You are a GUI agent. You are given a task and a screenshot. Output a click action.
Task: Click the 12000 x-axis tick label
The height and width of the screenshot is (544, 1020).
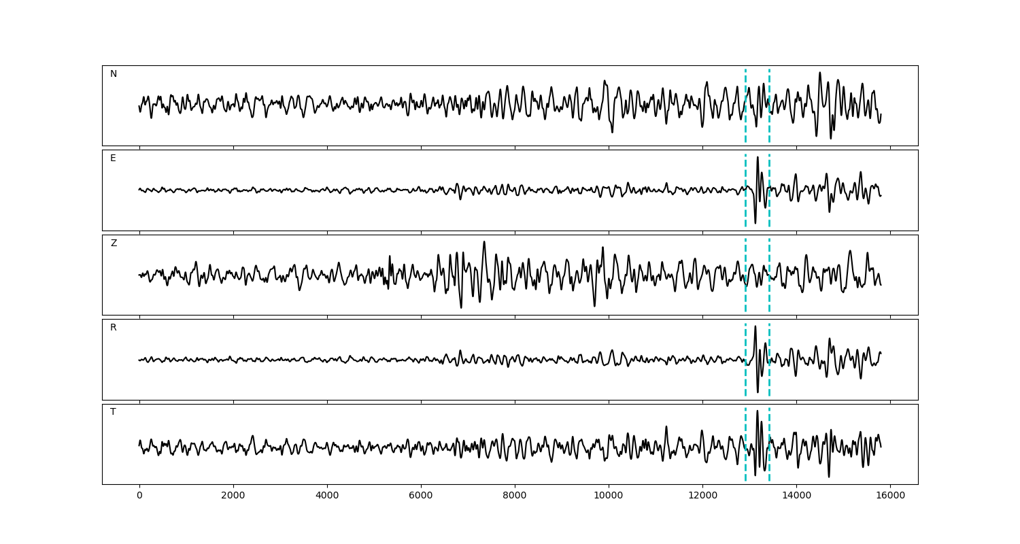[702, 496]
